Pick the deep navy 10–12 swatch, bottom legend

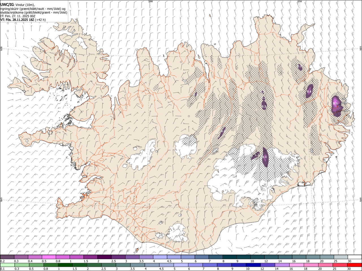(253, 265)
